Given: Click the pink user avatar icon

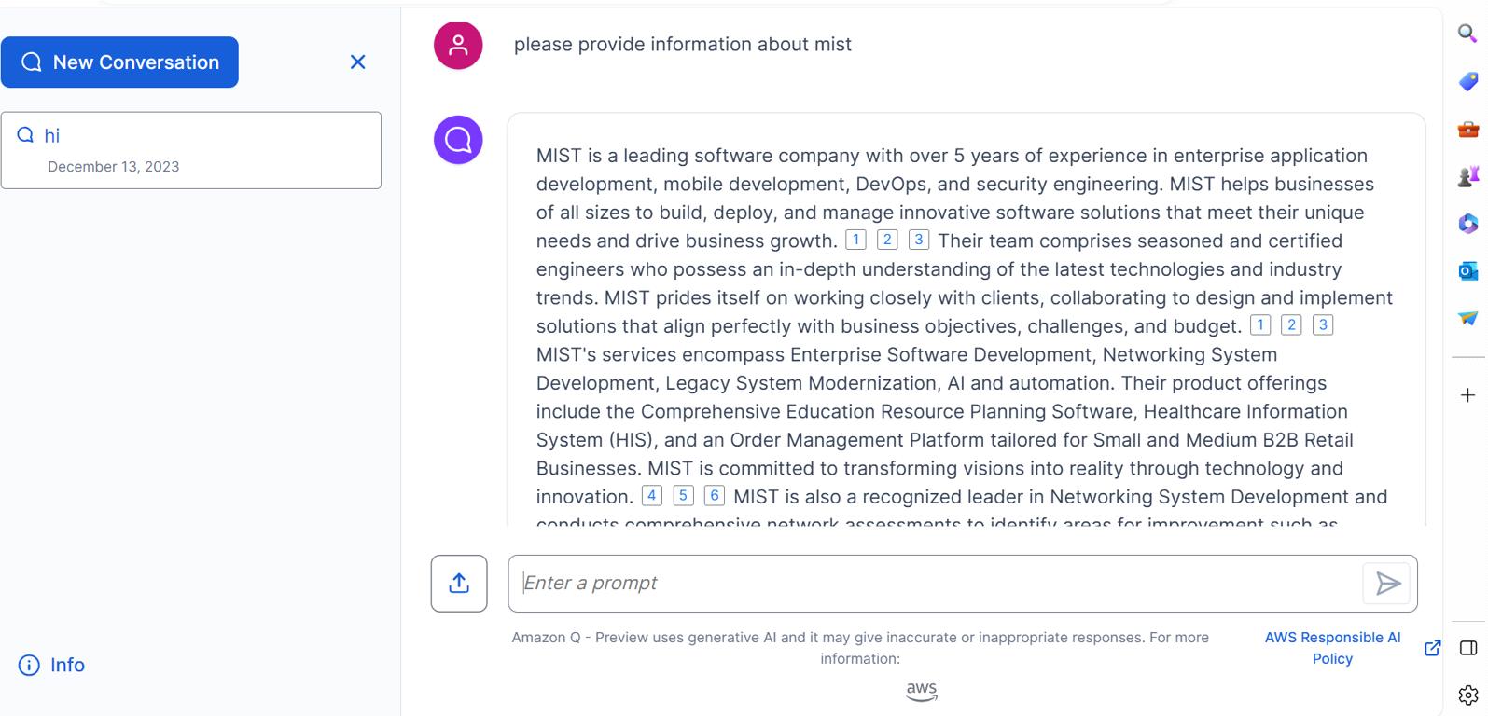Looking at the screenshot, I should (x=458, y=45).
